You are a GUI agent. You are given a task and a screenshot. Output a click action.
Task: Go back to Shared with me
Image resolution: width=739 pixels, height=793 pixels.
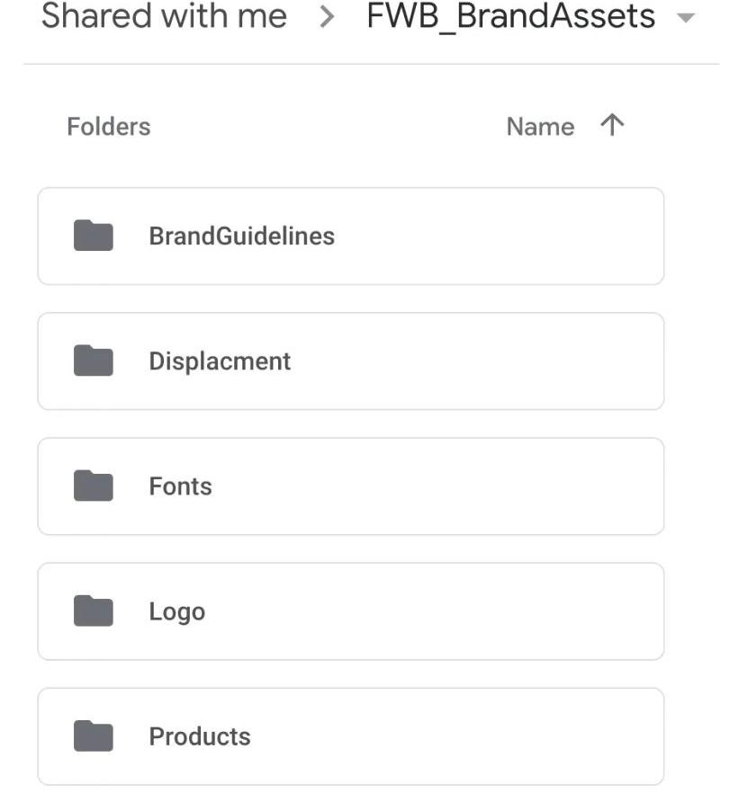164,16
